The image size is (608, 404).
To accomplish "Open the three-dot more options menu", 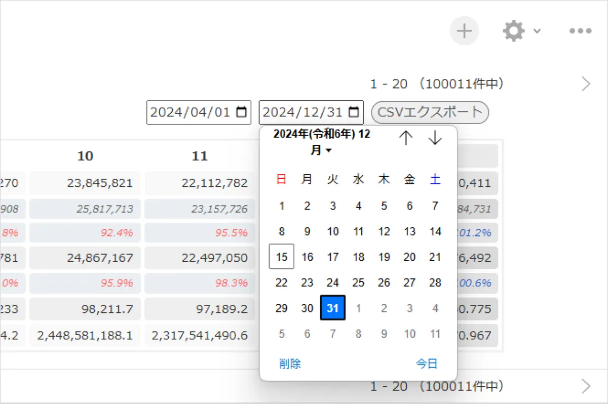I will (580, 31).
